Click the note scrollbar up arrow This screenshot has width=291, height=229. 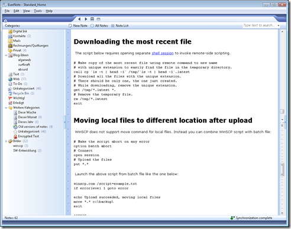point(282,31)
